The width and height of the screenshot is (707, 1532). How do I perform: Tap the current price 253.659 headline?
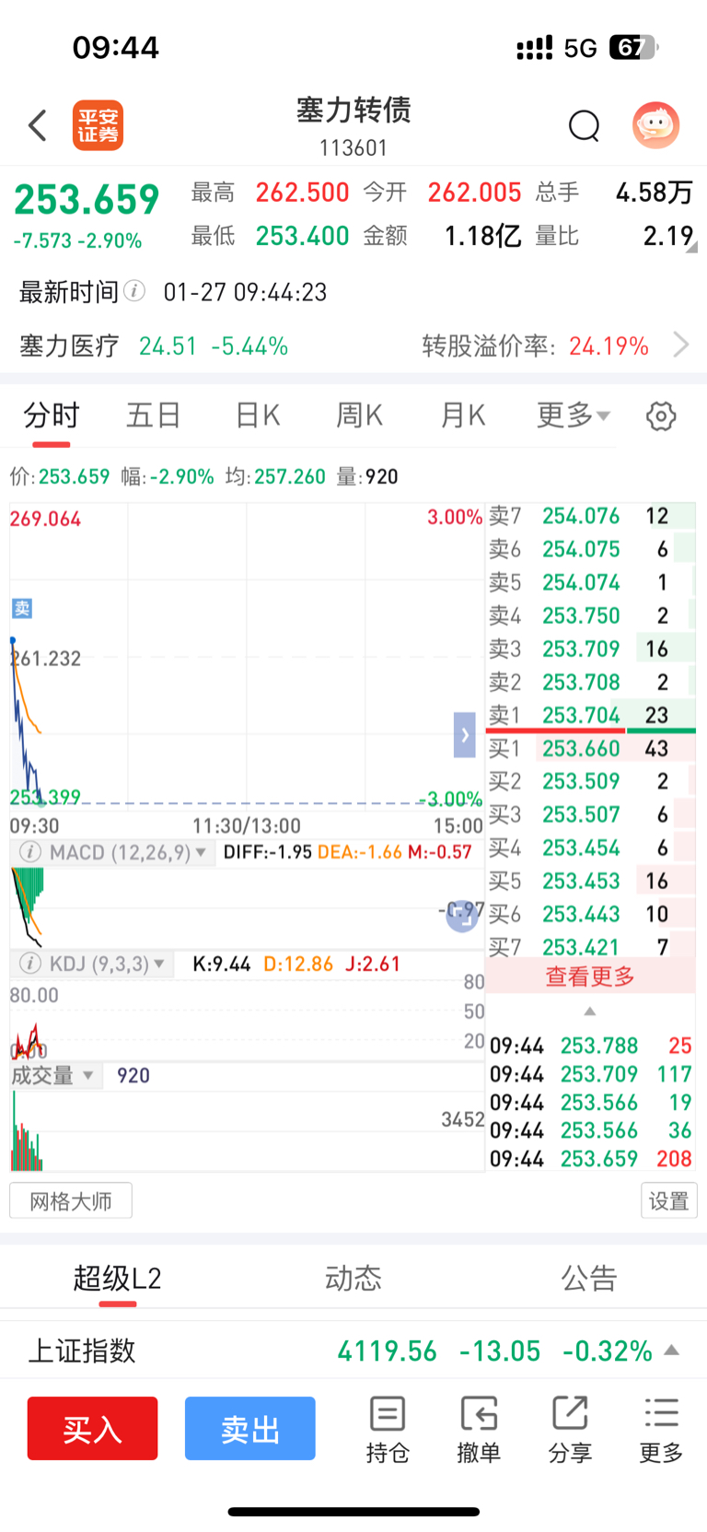87,200
